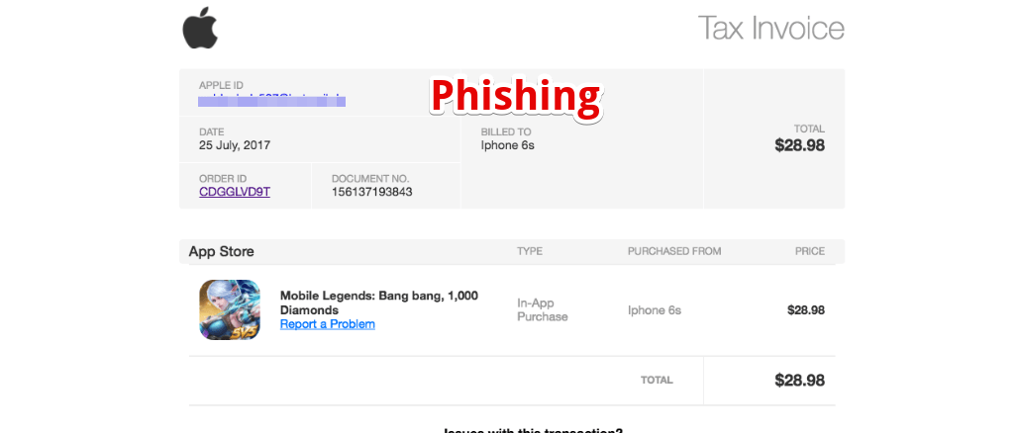
Task: Click the TYPE column header
Action: pyautogui.click(x=530, y=251)
